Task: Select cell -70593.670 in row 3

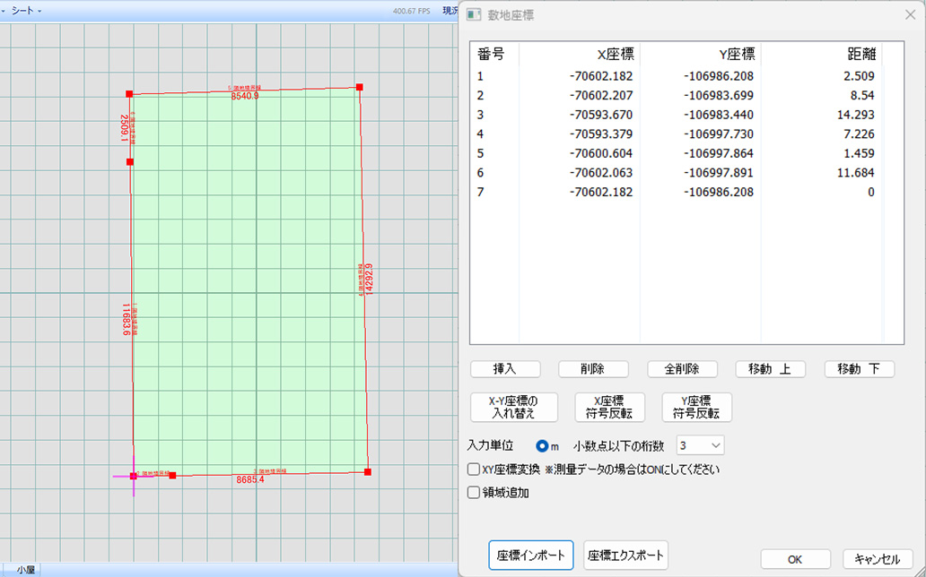Action: [x=600, y=115]
